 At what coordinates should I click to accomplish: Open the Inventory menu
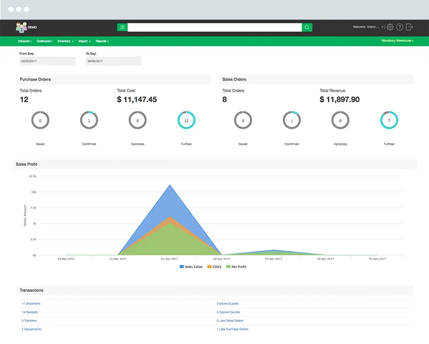66,41
